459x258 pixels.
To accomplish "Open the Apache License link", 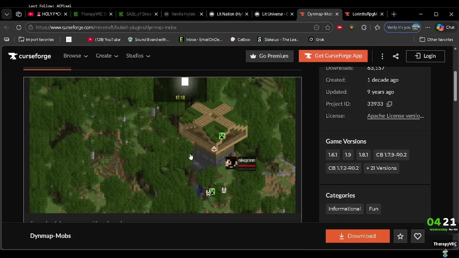I will pos(395,116).
